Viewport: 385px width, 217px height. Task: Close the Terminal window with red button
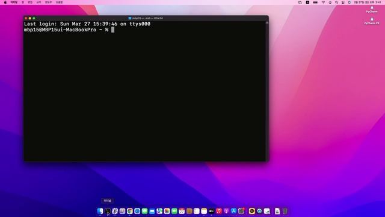[26, 18]
